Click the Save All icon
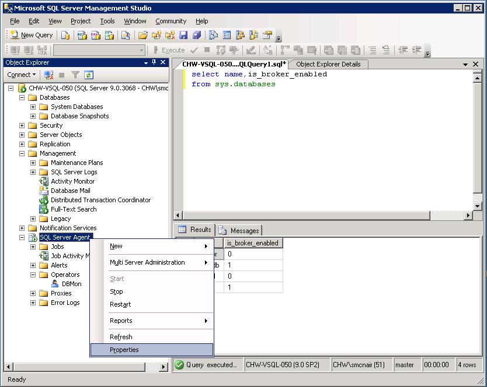Image resolution: width=487 pixels, height=387 pixels. point(197,35)
